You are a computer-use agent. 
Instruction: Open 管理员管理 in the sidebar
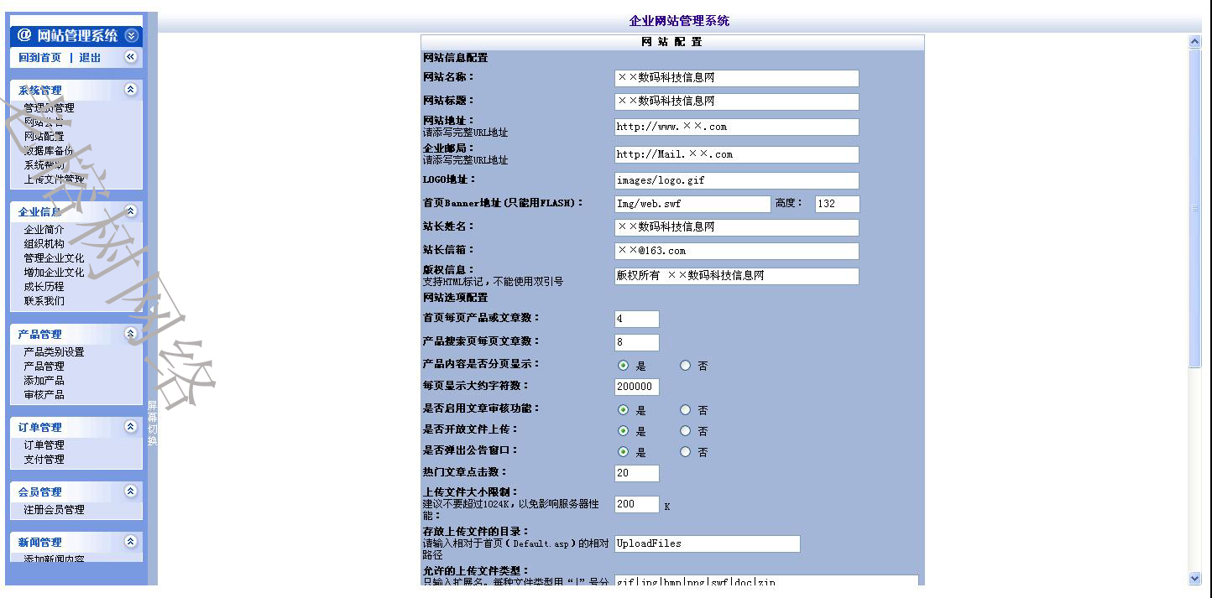tap(49, 108)
